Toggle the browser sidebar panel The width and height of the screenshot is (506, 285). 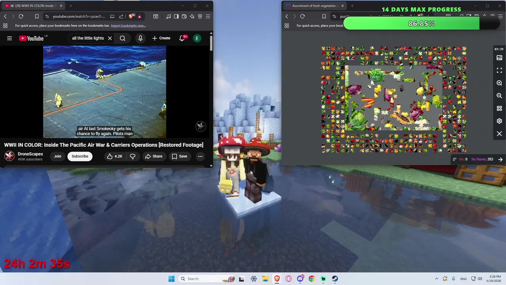tap(176, 16)
